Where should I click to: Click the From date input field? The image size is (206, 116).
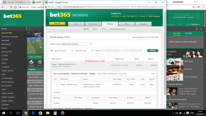(112, 51)
